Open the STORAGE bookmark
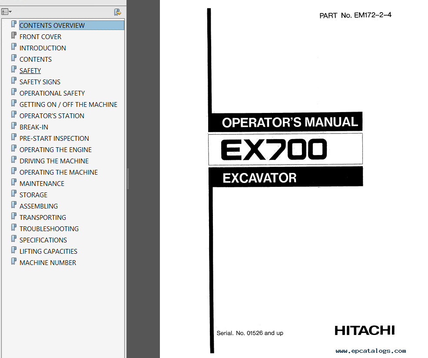The width and height of the screenshot is (428, 358). 33,195
